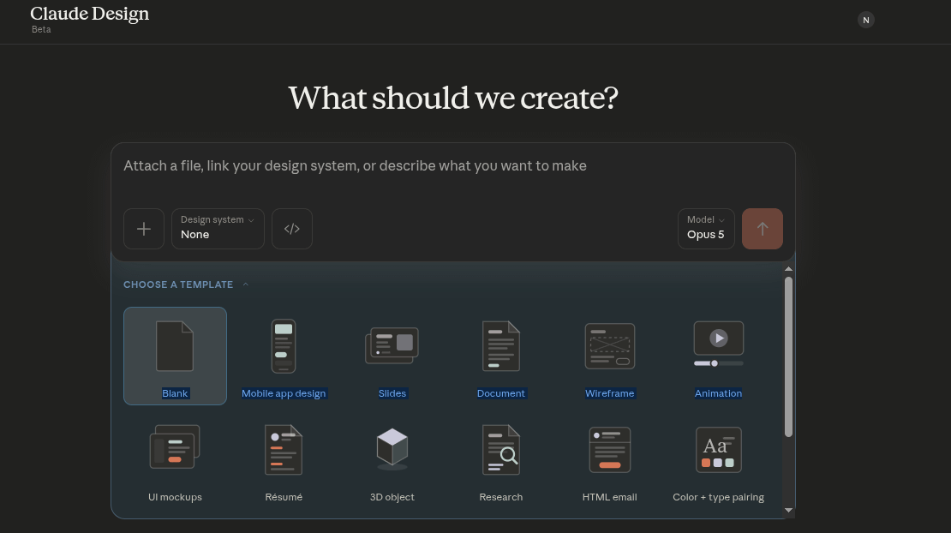The width and height of the screenshot is (951, 533).
Task: Select the 3D object cube icon
Action: click(x=392, y=449)
